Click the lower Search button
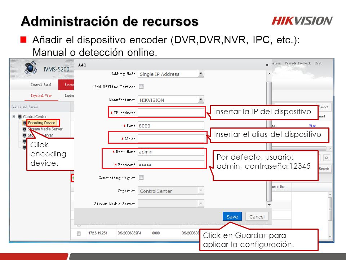The height and width of the screenshot is (260, 346). (x=324, y=169)
